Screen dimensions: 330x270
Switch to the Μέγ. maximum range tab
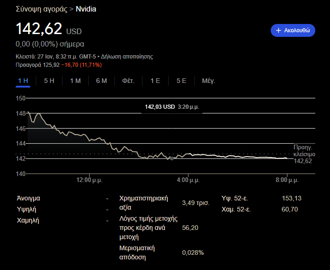[x=209, y=81]
